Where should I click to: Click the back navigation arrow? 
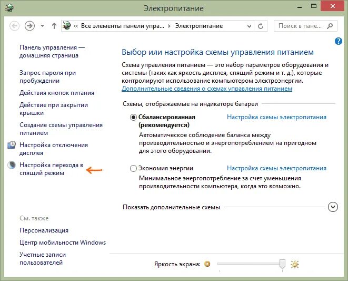tap(14, 26)
